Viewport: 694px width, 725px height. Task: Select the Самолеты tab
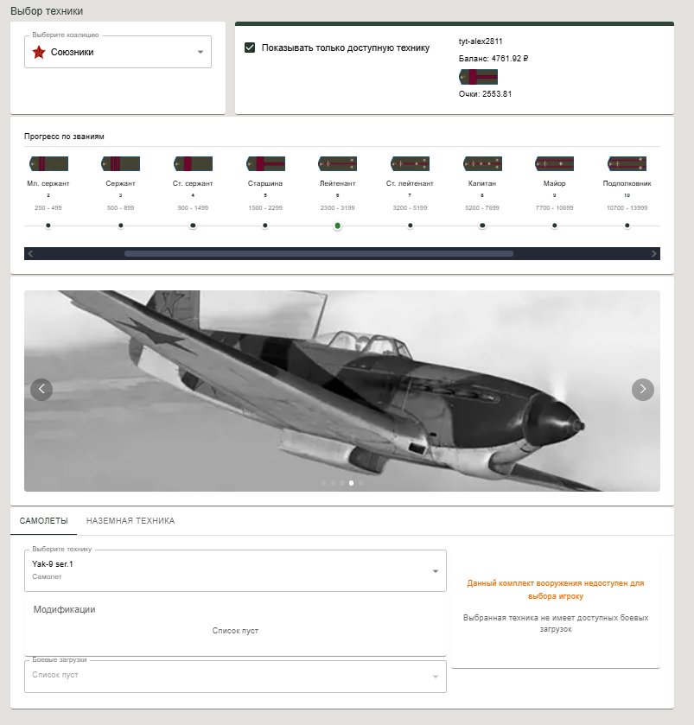pyautogui.click(x=43, y=521)
